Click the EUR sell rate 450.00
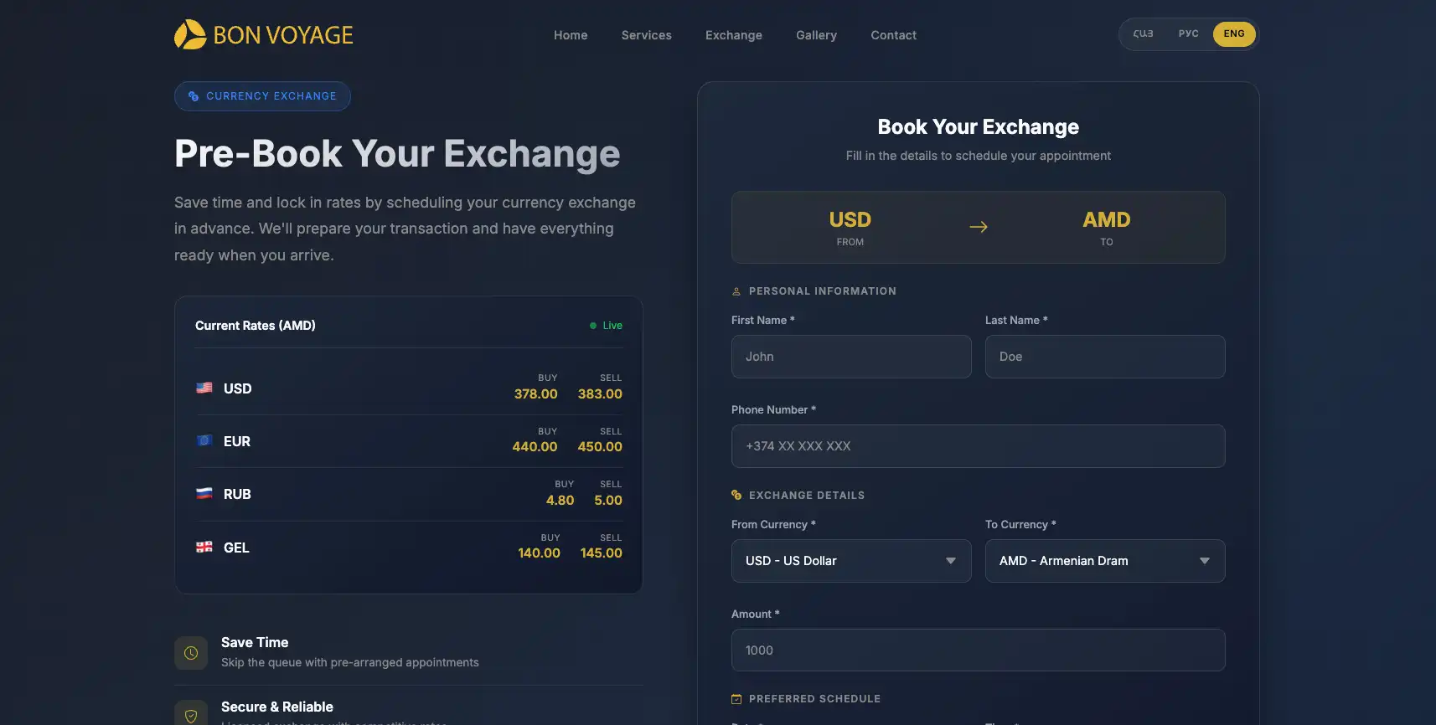 tap(600, 447)
